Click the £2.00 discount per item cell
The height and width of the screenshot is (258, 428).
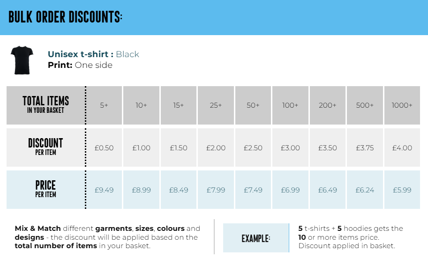pos(216,148)
